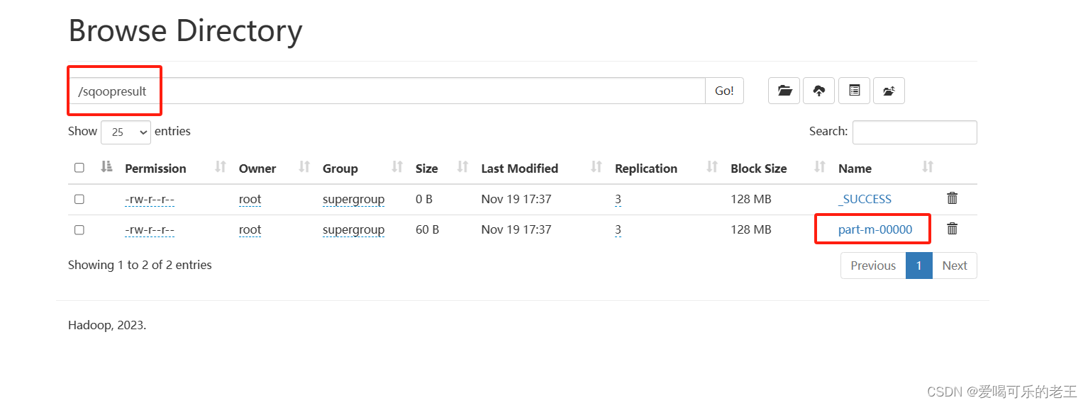Viewport: 1088px width, 405px height.
Task: Delete part-m-00000 using its trash icon
Action: 953,229
